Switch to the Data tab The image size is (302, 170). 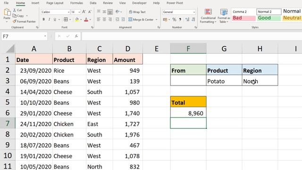point(93,3)
